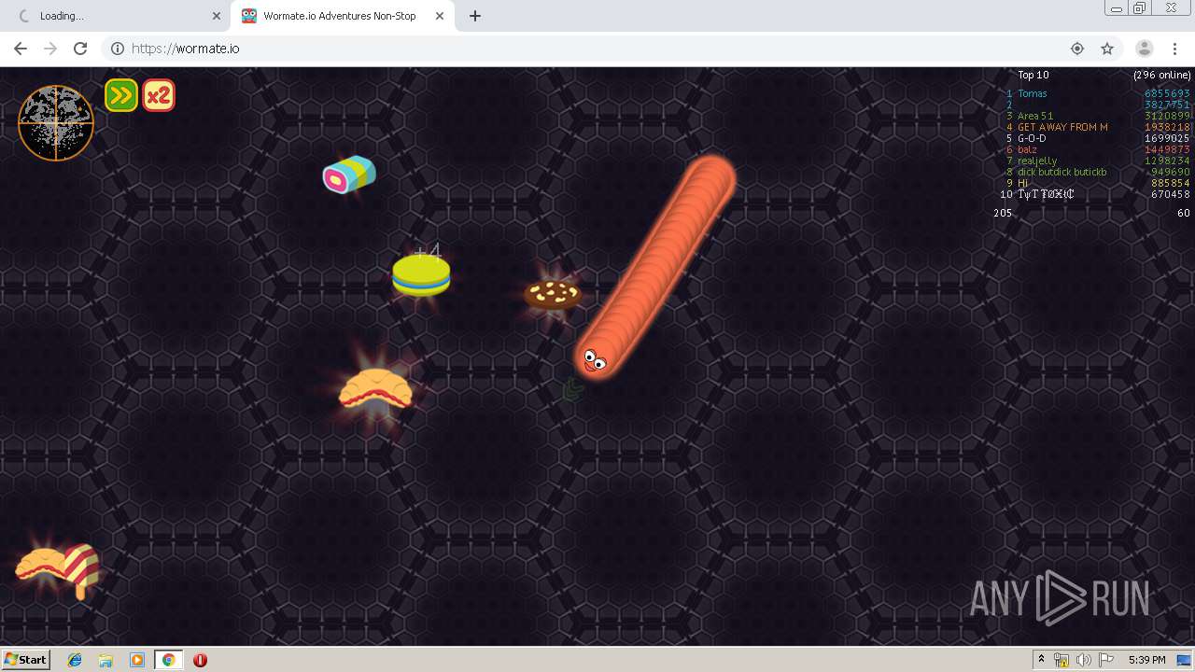Launch Internet Explorer from taskbar
The width and height of the screenshot is (1195, 672).
point(75,660)
